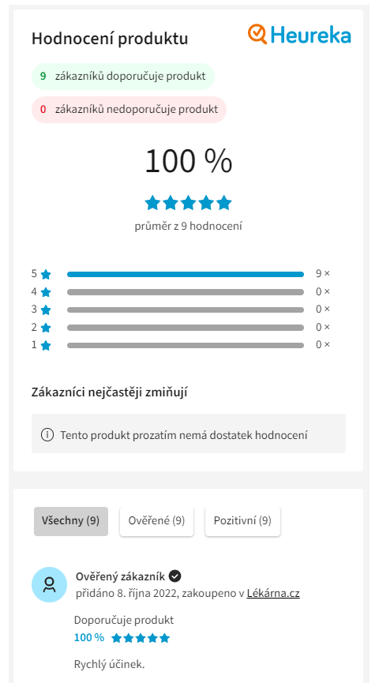
Task: Switch to Ověřené (9) reviews tab
Action: 157,521
